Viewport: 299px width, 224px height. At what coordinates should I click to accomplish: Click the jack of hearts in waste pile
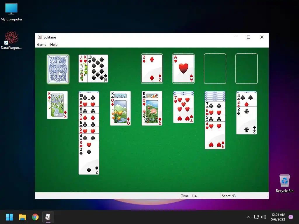pos(81,69)
